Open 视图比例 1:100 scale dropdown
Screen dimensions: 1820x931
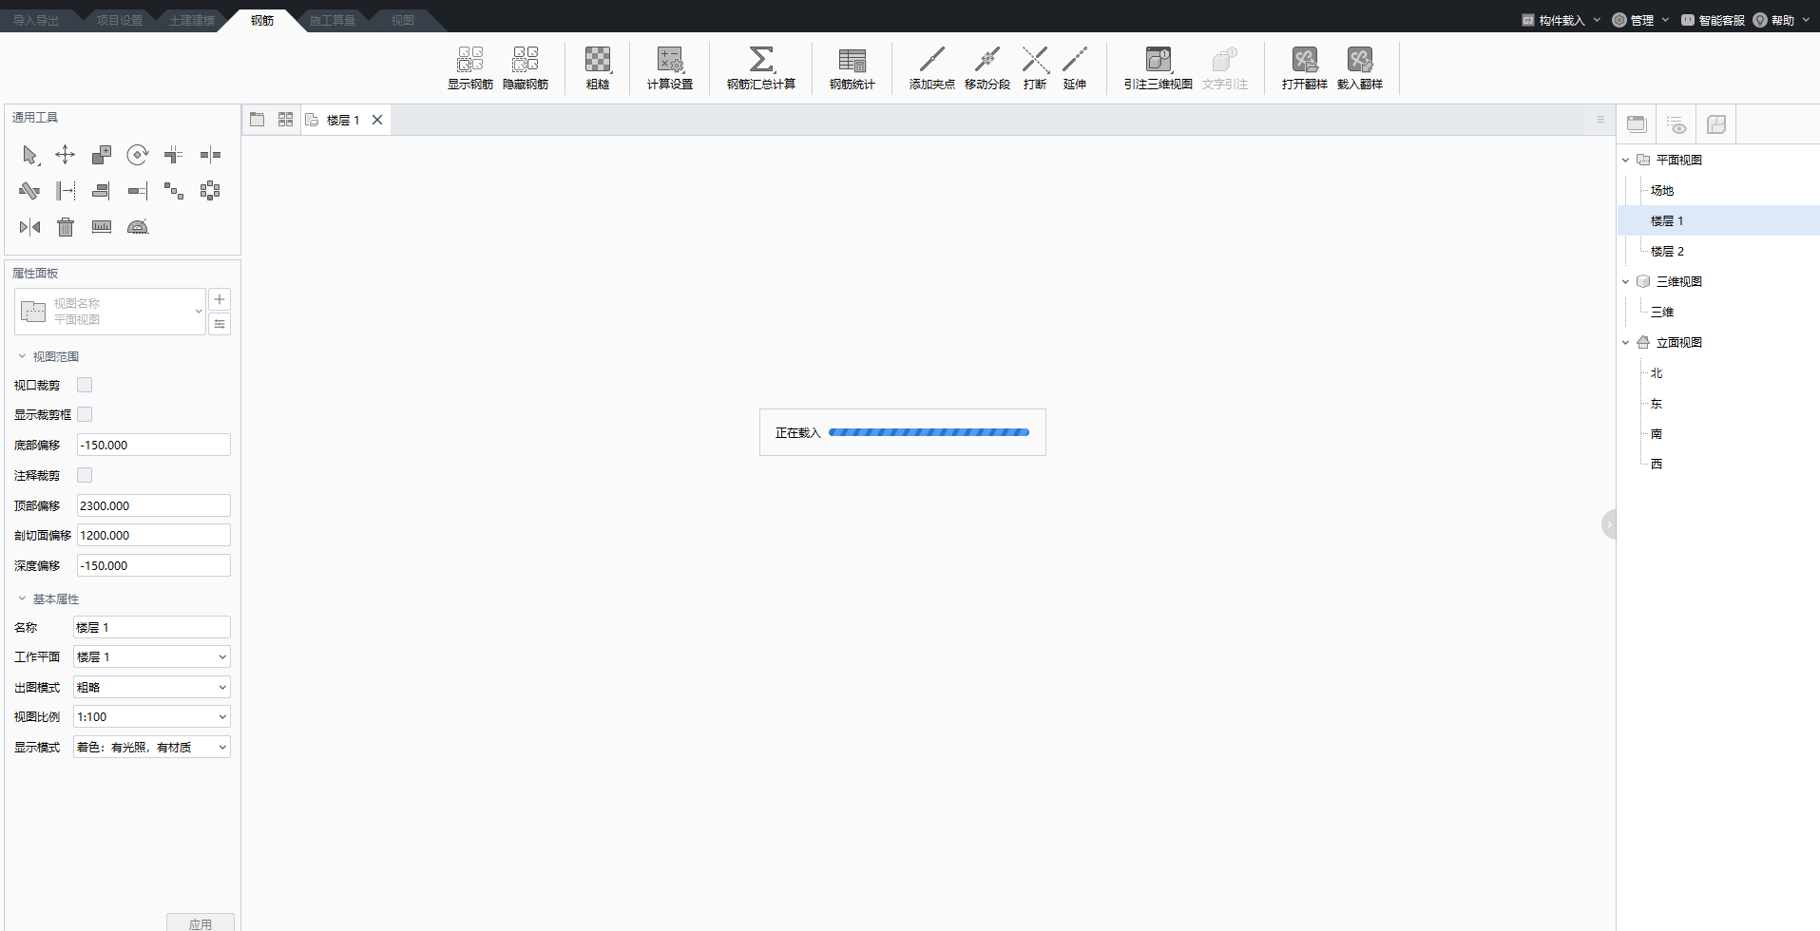(152, 716)
